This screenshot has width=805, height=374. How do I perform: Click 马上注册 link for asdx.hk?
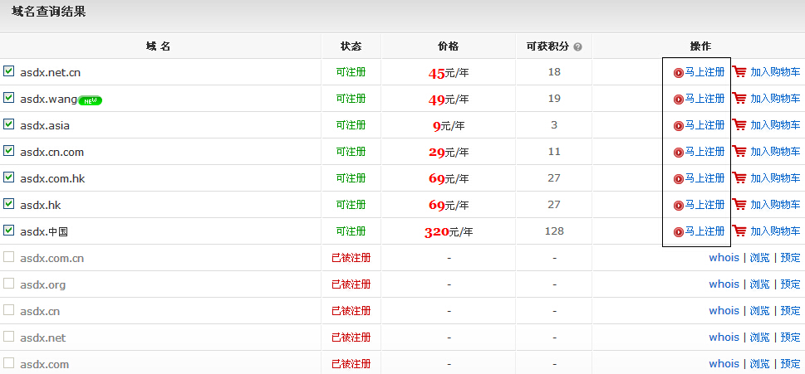704,205
